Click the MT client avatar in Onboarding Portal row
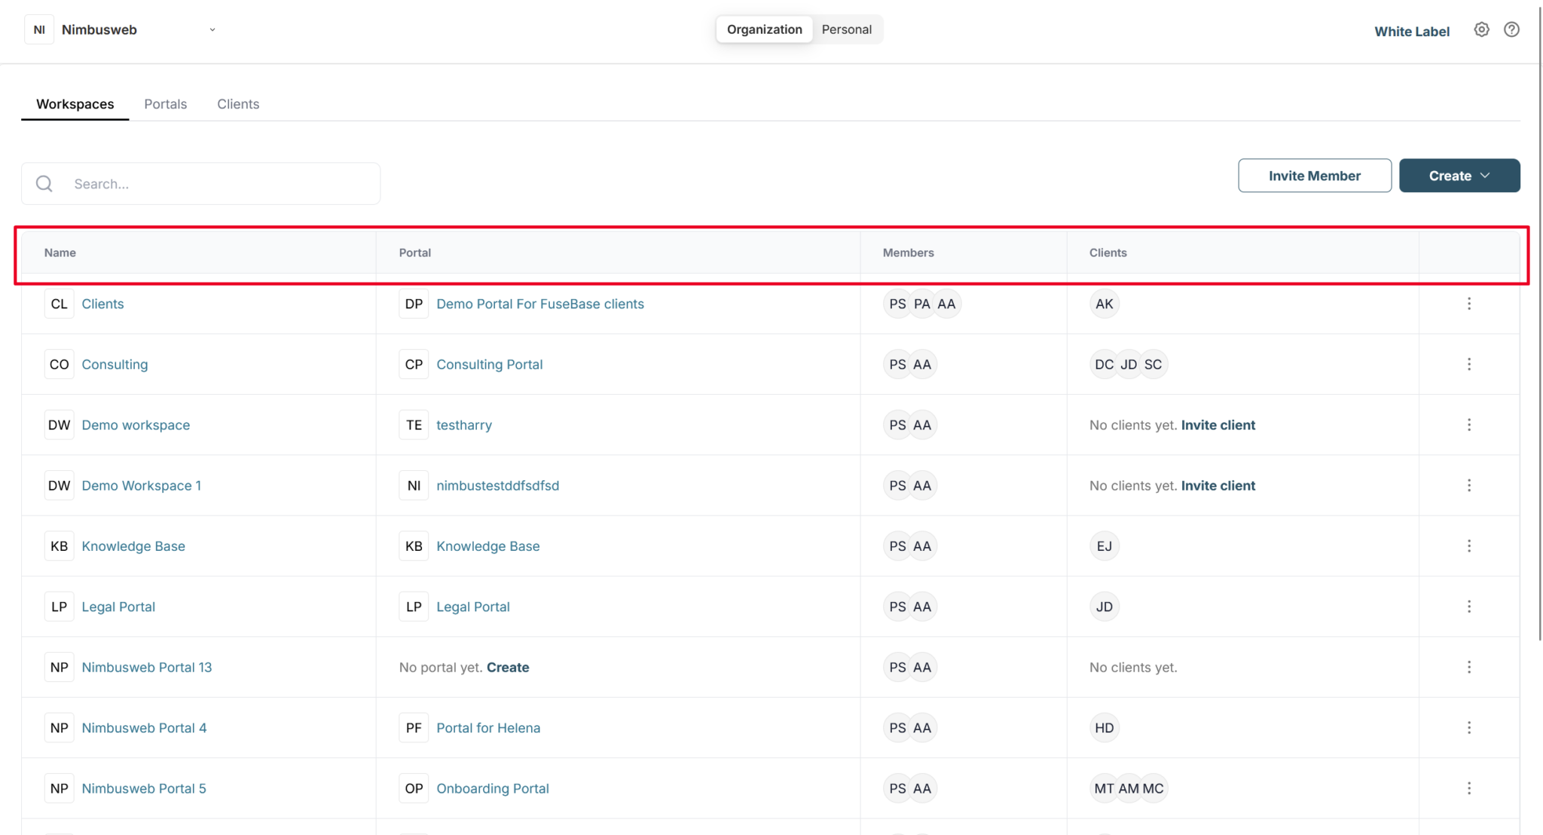The width and height of the screenshot is (1543, 835). (x=1103, y=788)
